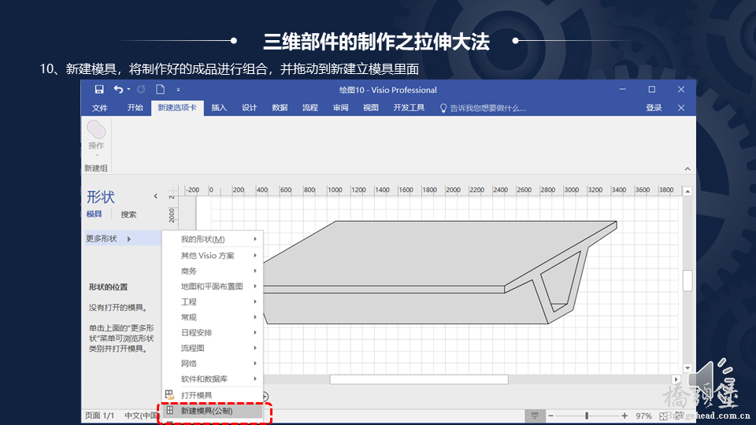The image size is (756, 425).
Task: Close the ribbon document X button
Action: pos(680,108)
